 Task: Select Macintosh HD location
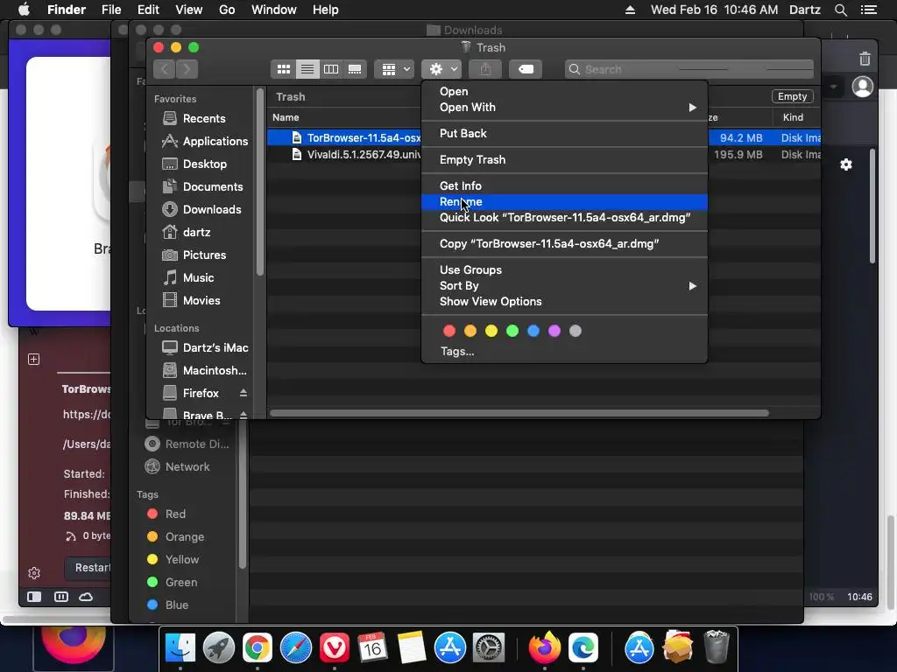[203, 370]
